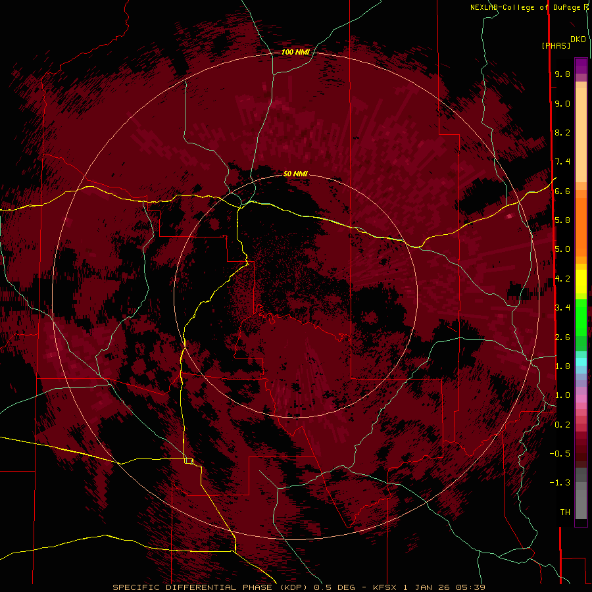The image size is (592, 592).
Task: Click the 9.0 legend value
Action: pyautogui.click(x=562, y=104)
